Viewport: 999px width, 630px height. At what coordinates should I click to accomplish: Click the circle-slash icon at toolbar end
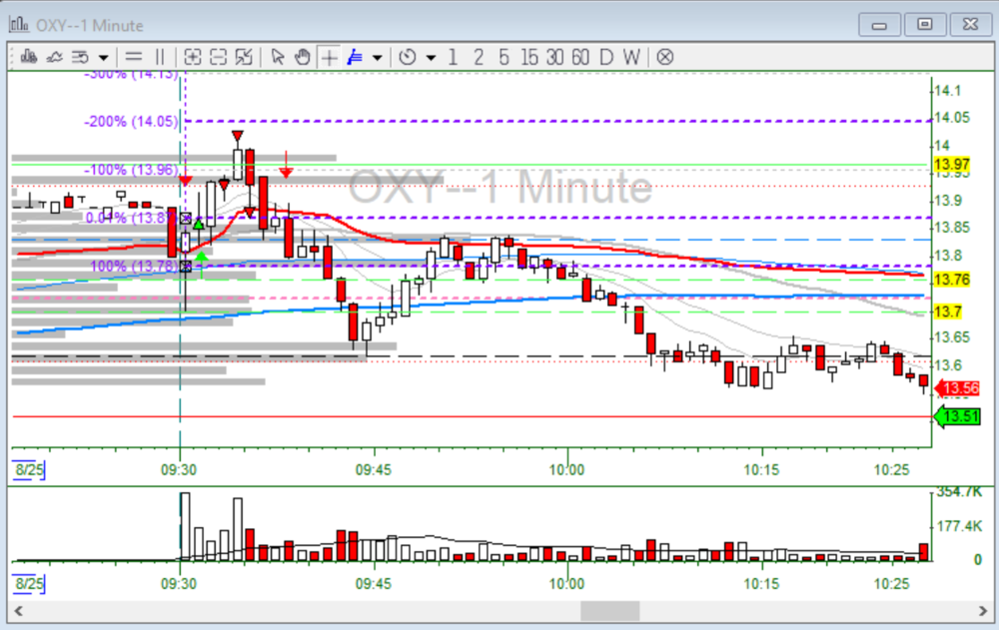point(665,57)
